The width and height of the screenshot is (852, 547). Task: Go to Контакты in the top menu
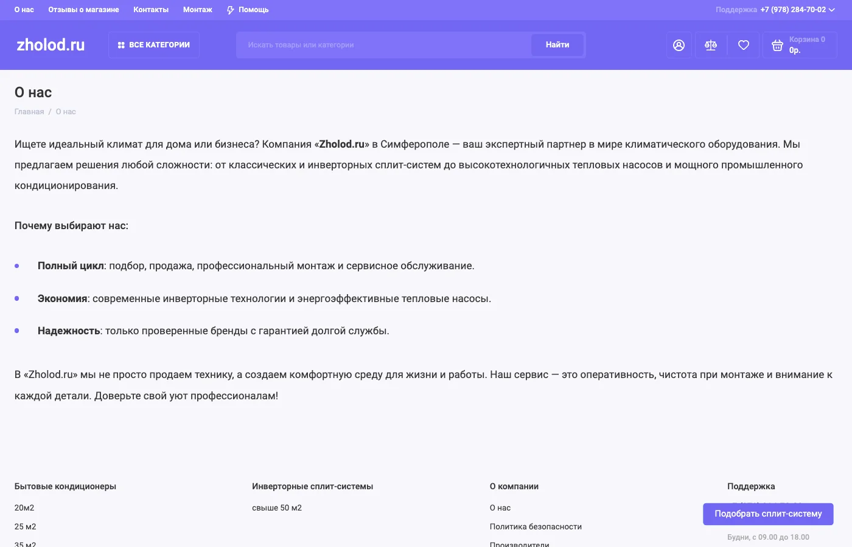tap(151, 10)
